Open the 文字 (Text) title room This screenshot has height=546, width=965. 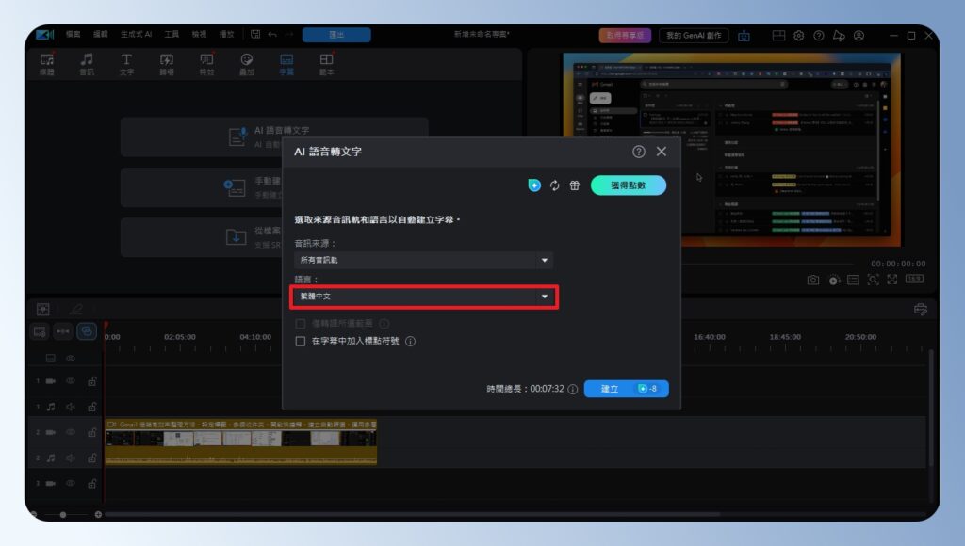(x=125, y=61)
